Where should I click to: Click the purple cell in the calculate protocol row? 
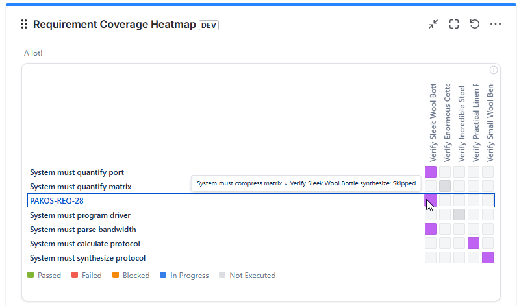click(474, 243)
